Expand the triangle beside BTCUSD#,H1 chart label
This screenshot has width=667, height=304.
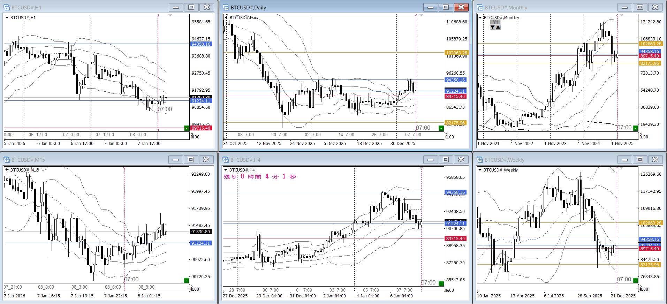[7, 17]
